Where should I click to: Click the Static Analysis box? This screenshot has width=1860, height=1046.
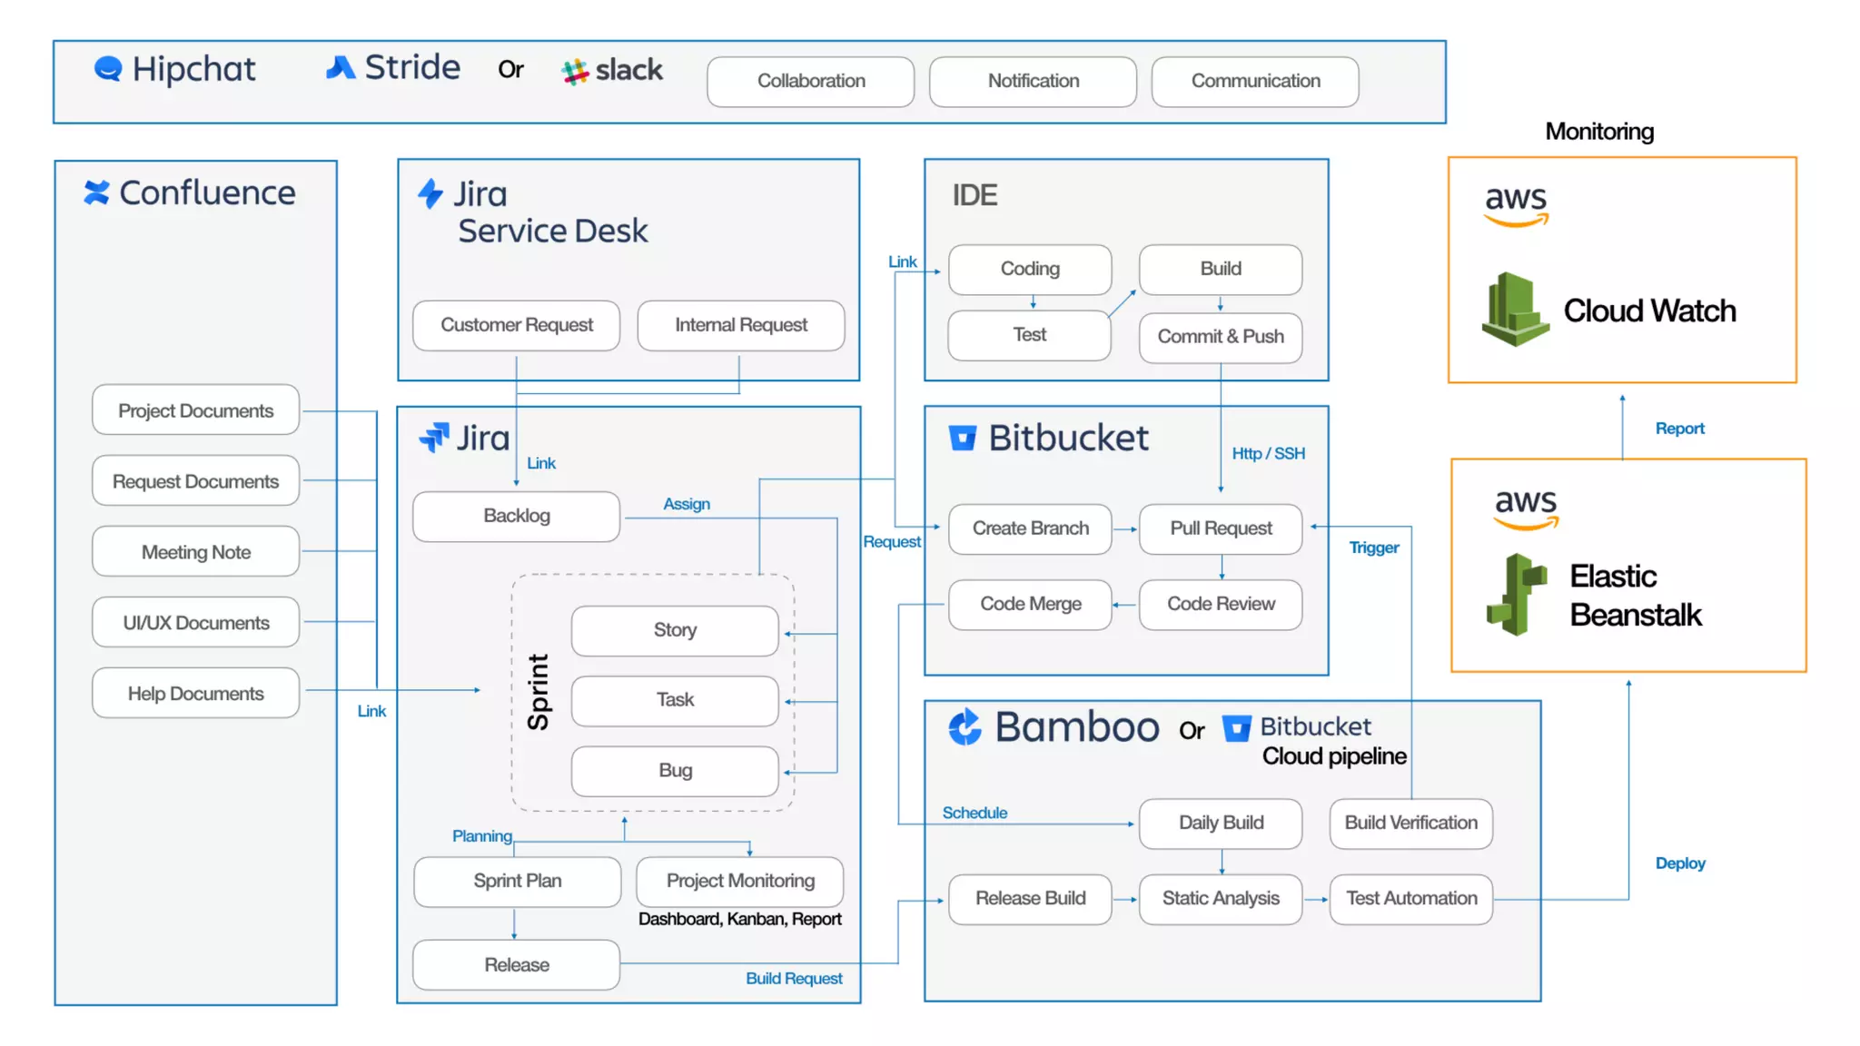pyautogui.click(x=1220, y=899)
